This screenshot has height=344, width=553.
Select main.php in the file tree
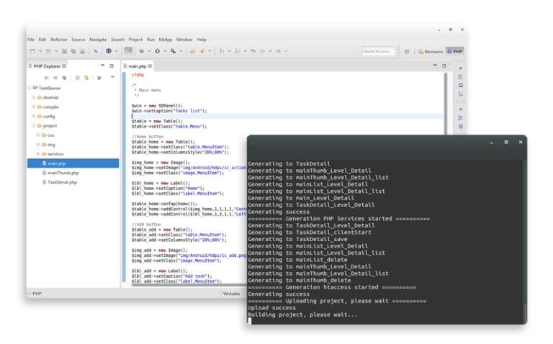pyautogui.click(x=73, y=163)
